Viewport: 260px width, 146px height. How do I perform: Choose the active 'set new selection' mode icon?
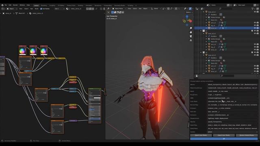coord(113,12)
